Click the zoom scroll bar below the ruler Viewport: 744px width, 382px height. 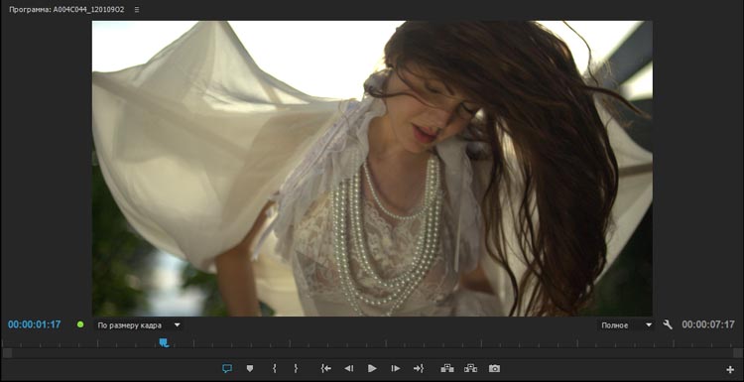coord(372,353)
